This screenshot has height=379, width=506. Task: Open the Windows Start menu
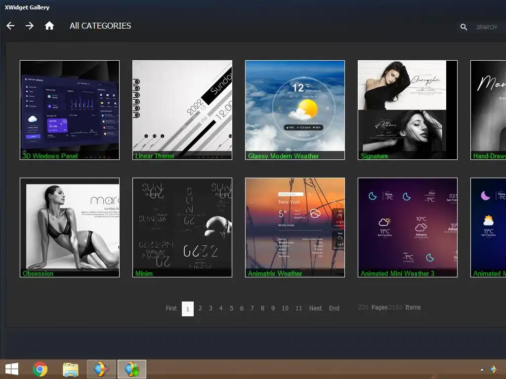(x=12, y=369)
